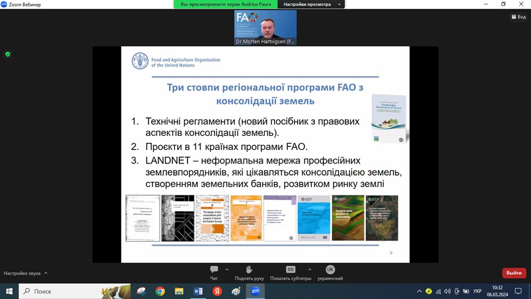
Task: Open the Windows notification center icon
Action: 518,291
